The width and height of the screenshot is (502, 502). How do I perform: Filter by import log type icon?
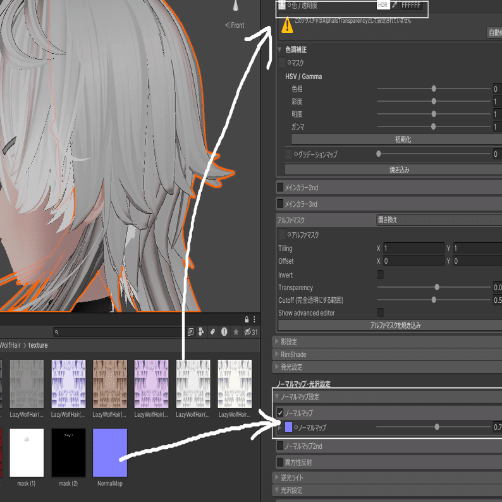click(x=224, y=332)
